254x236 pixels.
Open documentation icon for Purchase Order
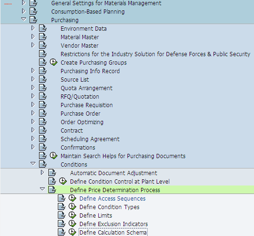(43, 113)
